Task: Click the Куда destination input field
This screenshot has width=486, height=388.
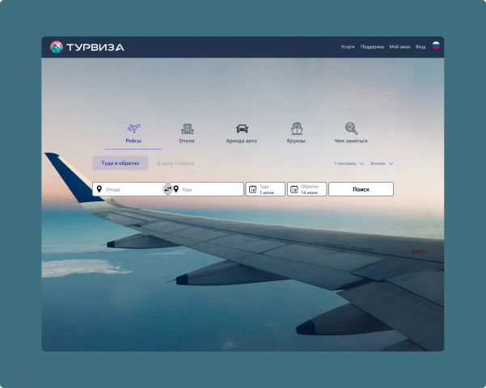Action: tap(206, 189)
